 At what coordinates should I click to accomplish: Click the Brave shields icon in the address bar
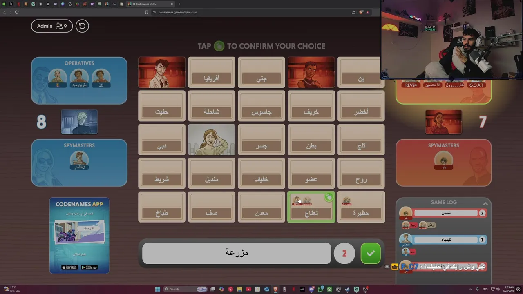tap(361, 12)
